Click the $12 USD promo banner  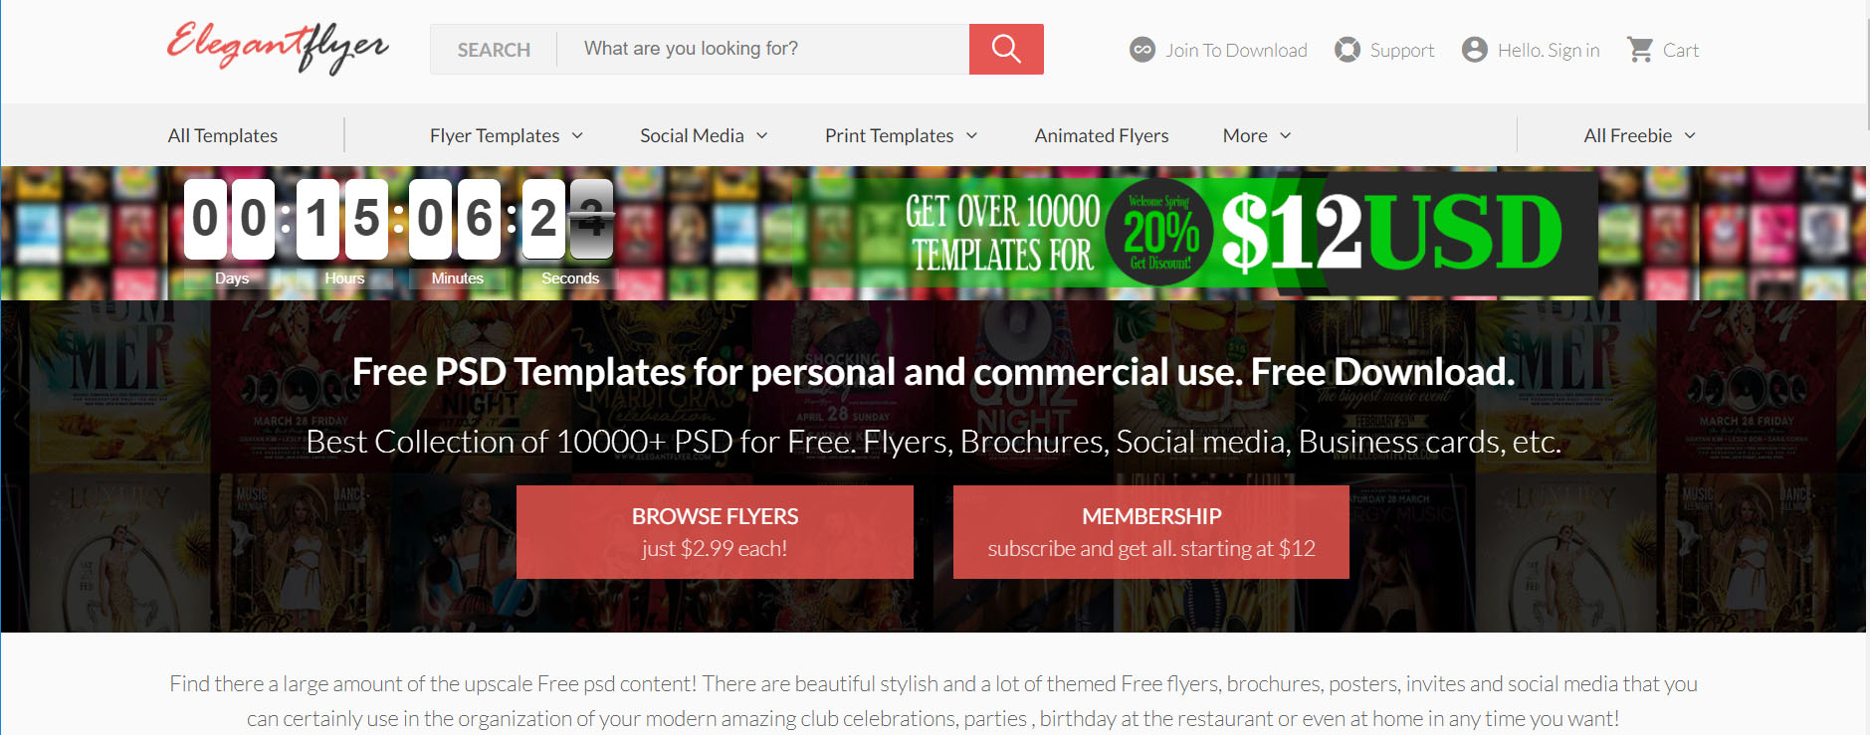pyautogui.click(x=1195, y=233)
